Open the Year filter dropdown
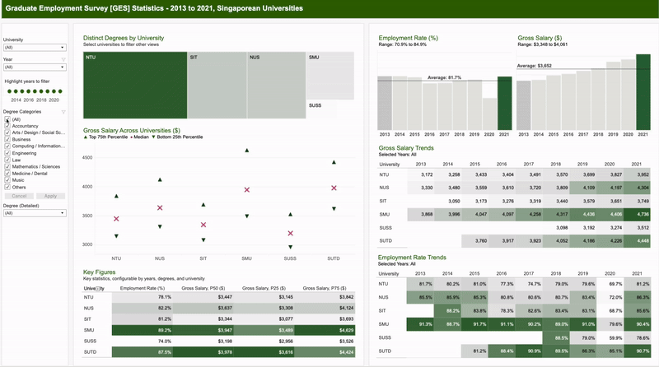 point(35,67)
